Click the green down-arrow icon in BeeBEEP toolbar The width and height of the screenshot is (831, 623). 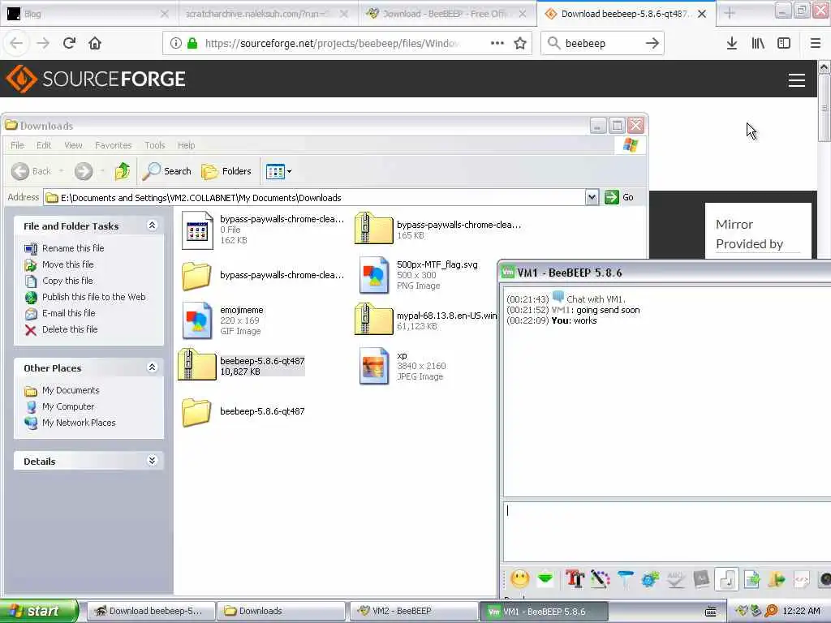click(545, 579)
